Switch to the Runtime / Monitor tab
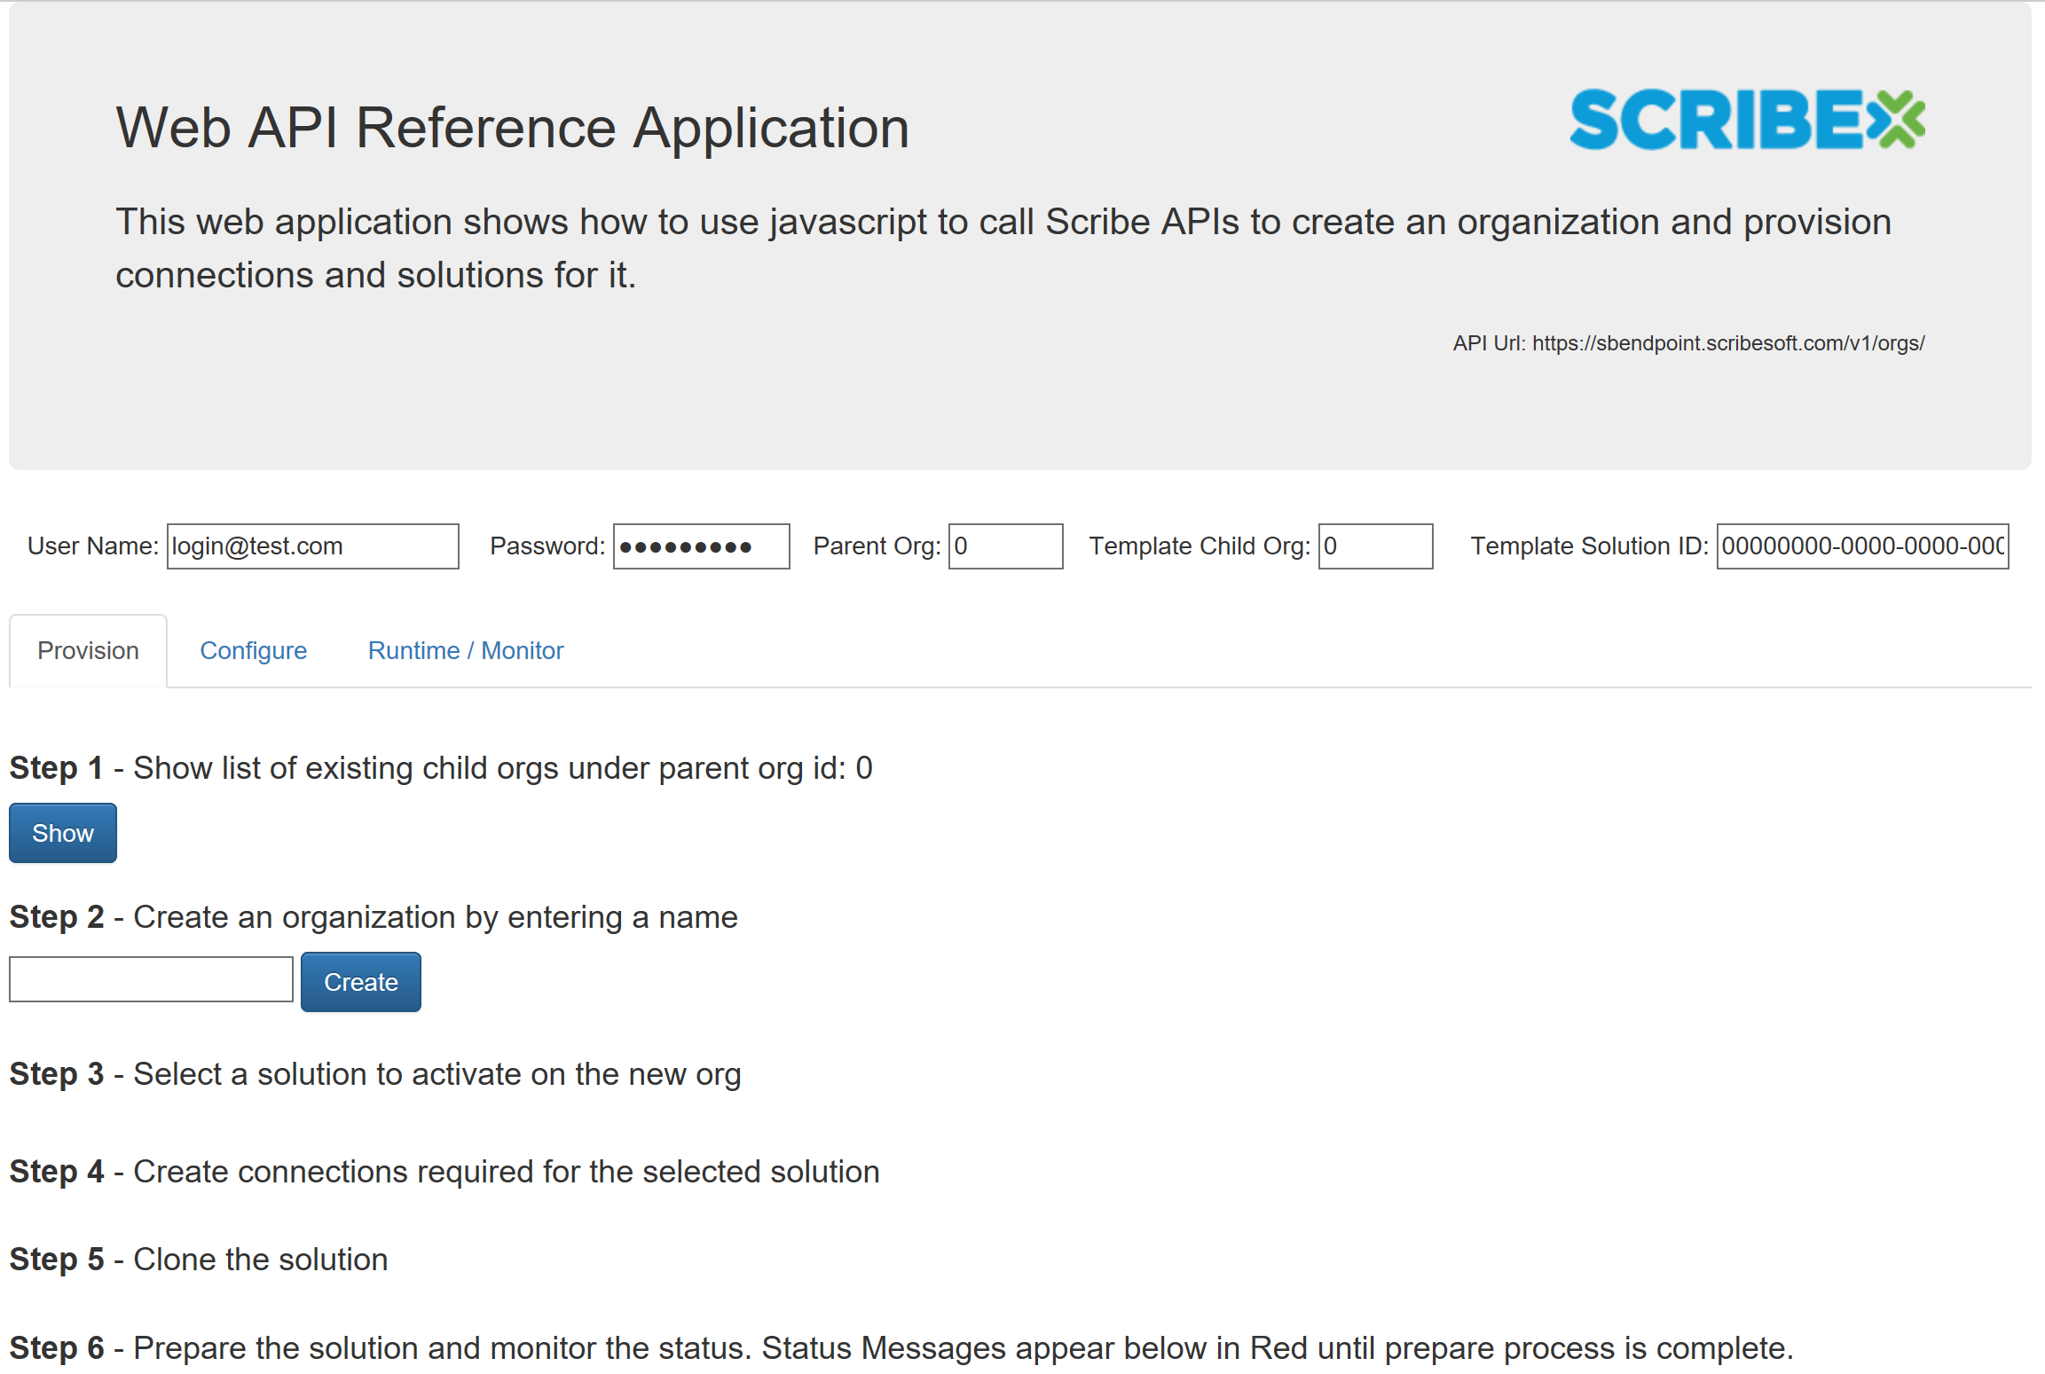Screen dimensions: 2045x1374 click(x=466, y=650)
